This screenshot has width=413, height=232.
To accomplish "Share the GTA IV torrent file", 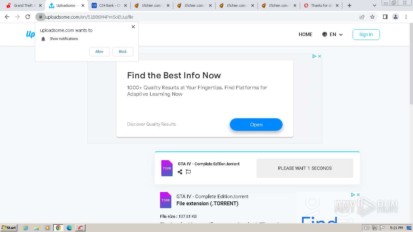I will pos(180,172).
